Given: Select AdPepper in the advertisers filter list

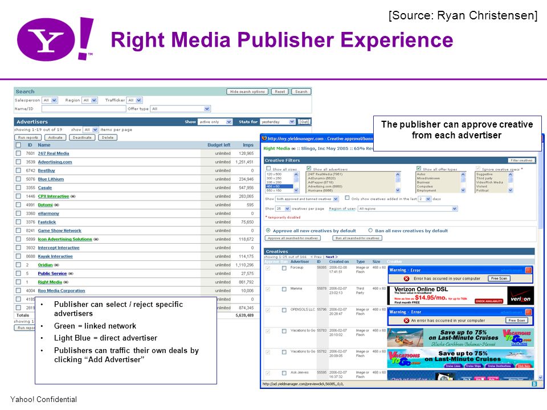Looking at the screenshot, I should 321,182.
